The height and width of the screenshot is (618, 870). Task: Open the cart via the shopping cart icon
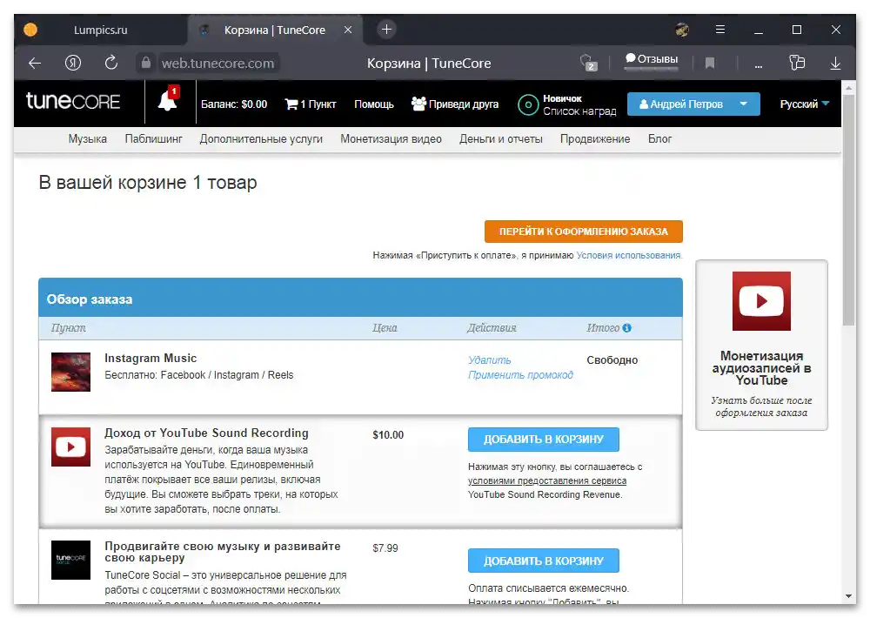tap(291, 103)
